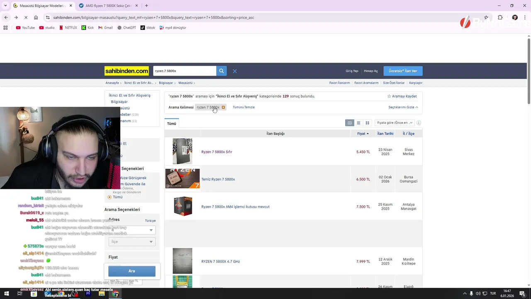Image resolution: width=531 pixels, height=299 pixels.
Task: Sort by 'İl / İlçe' column header
Action: click(409, 134)
